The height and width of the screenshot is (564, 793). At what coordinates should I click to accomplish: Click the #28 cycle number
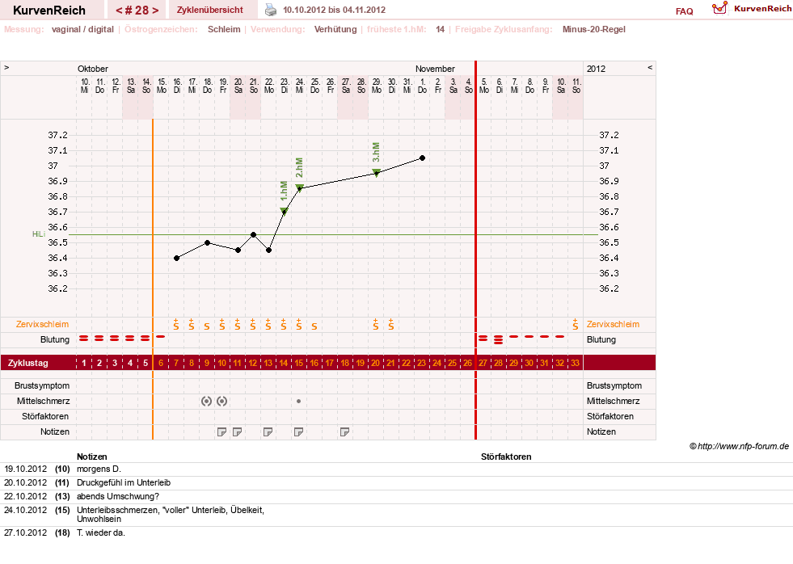point(137,11)
